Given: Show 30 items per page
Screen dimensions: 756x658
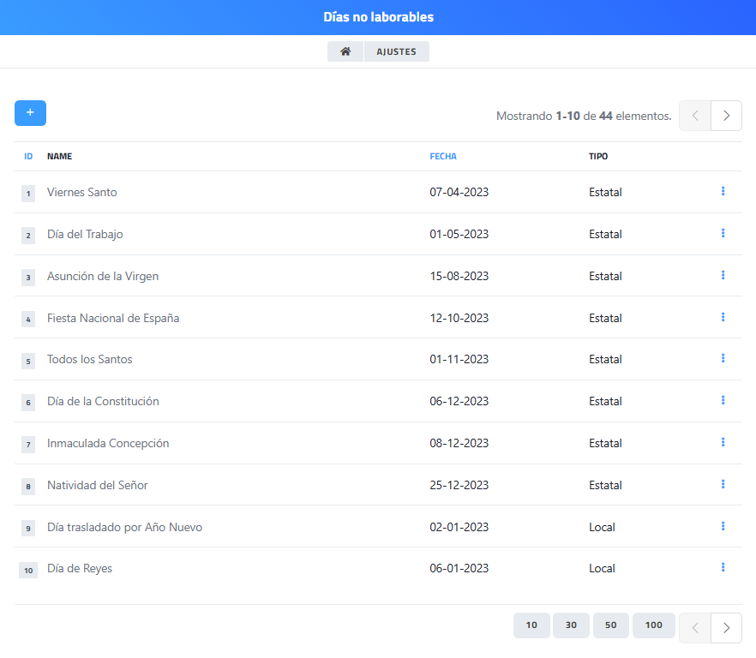Looking at the screenshot, I should pyautogui.click(x=571, y=625).
